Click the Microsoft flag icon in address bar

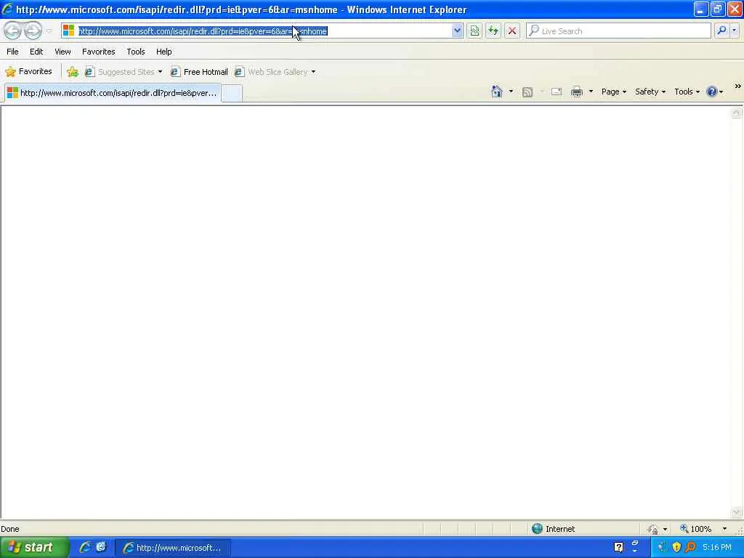tap(69, 31)
